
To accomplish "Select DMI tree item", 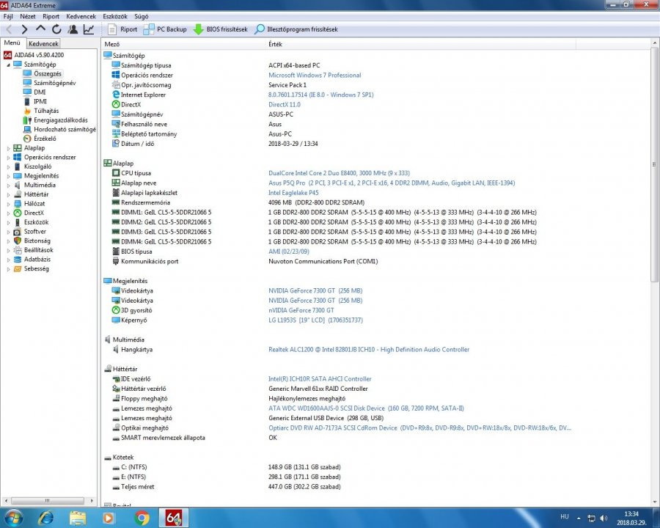I will pos(40,92).
